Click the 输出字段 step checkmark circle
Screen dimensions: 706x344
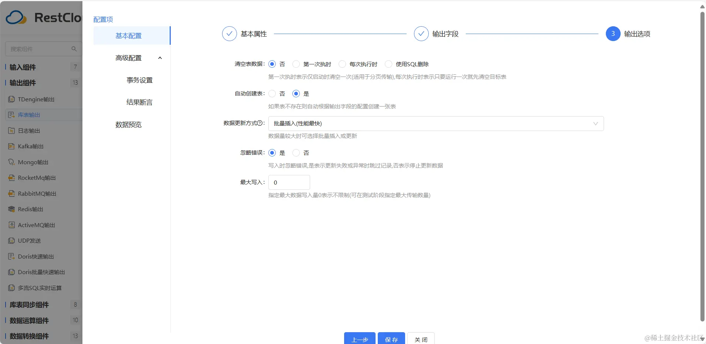[x=421, y=34]
